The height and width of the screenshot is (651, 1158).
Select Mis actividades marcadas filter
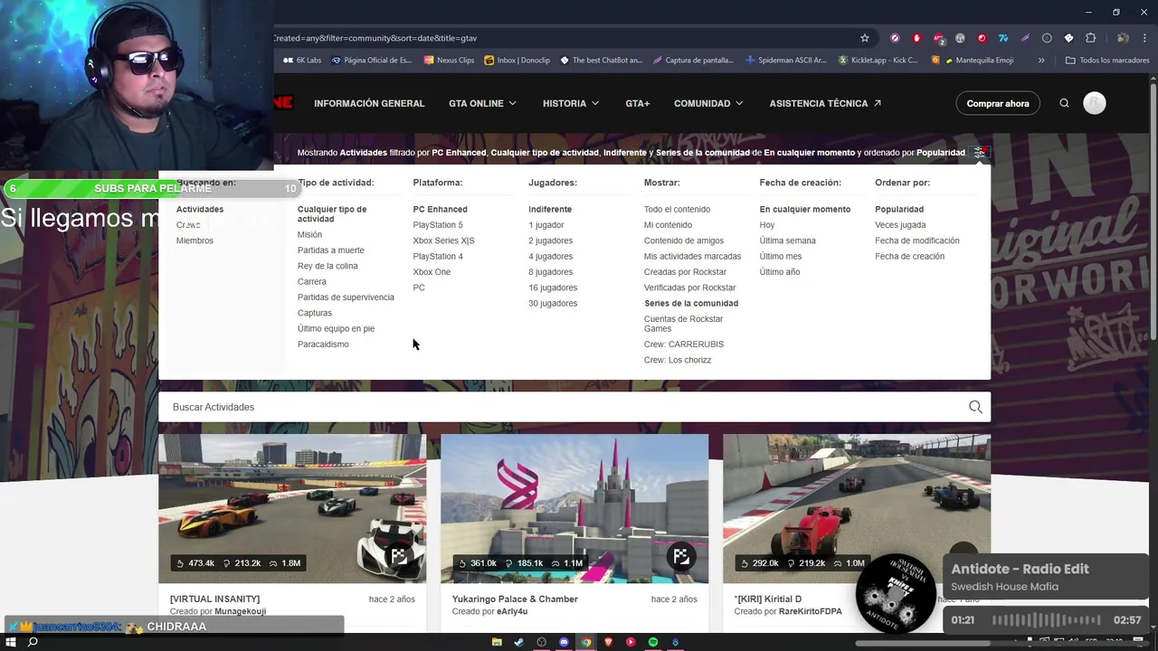[x=692, y=256]
